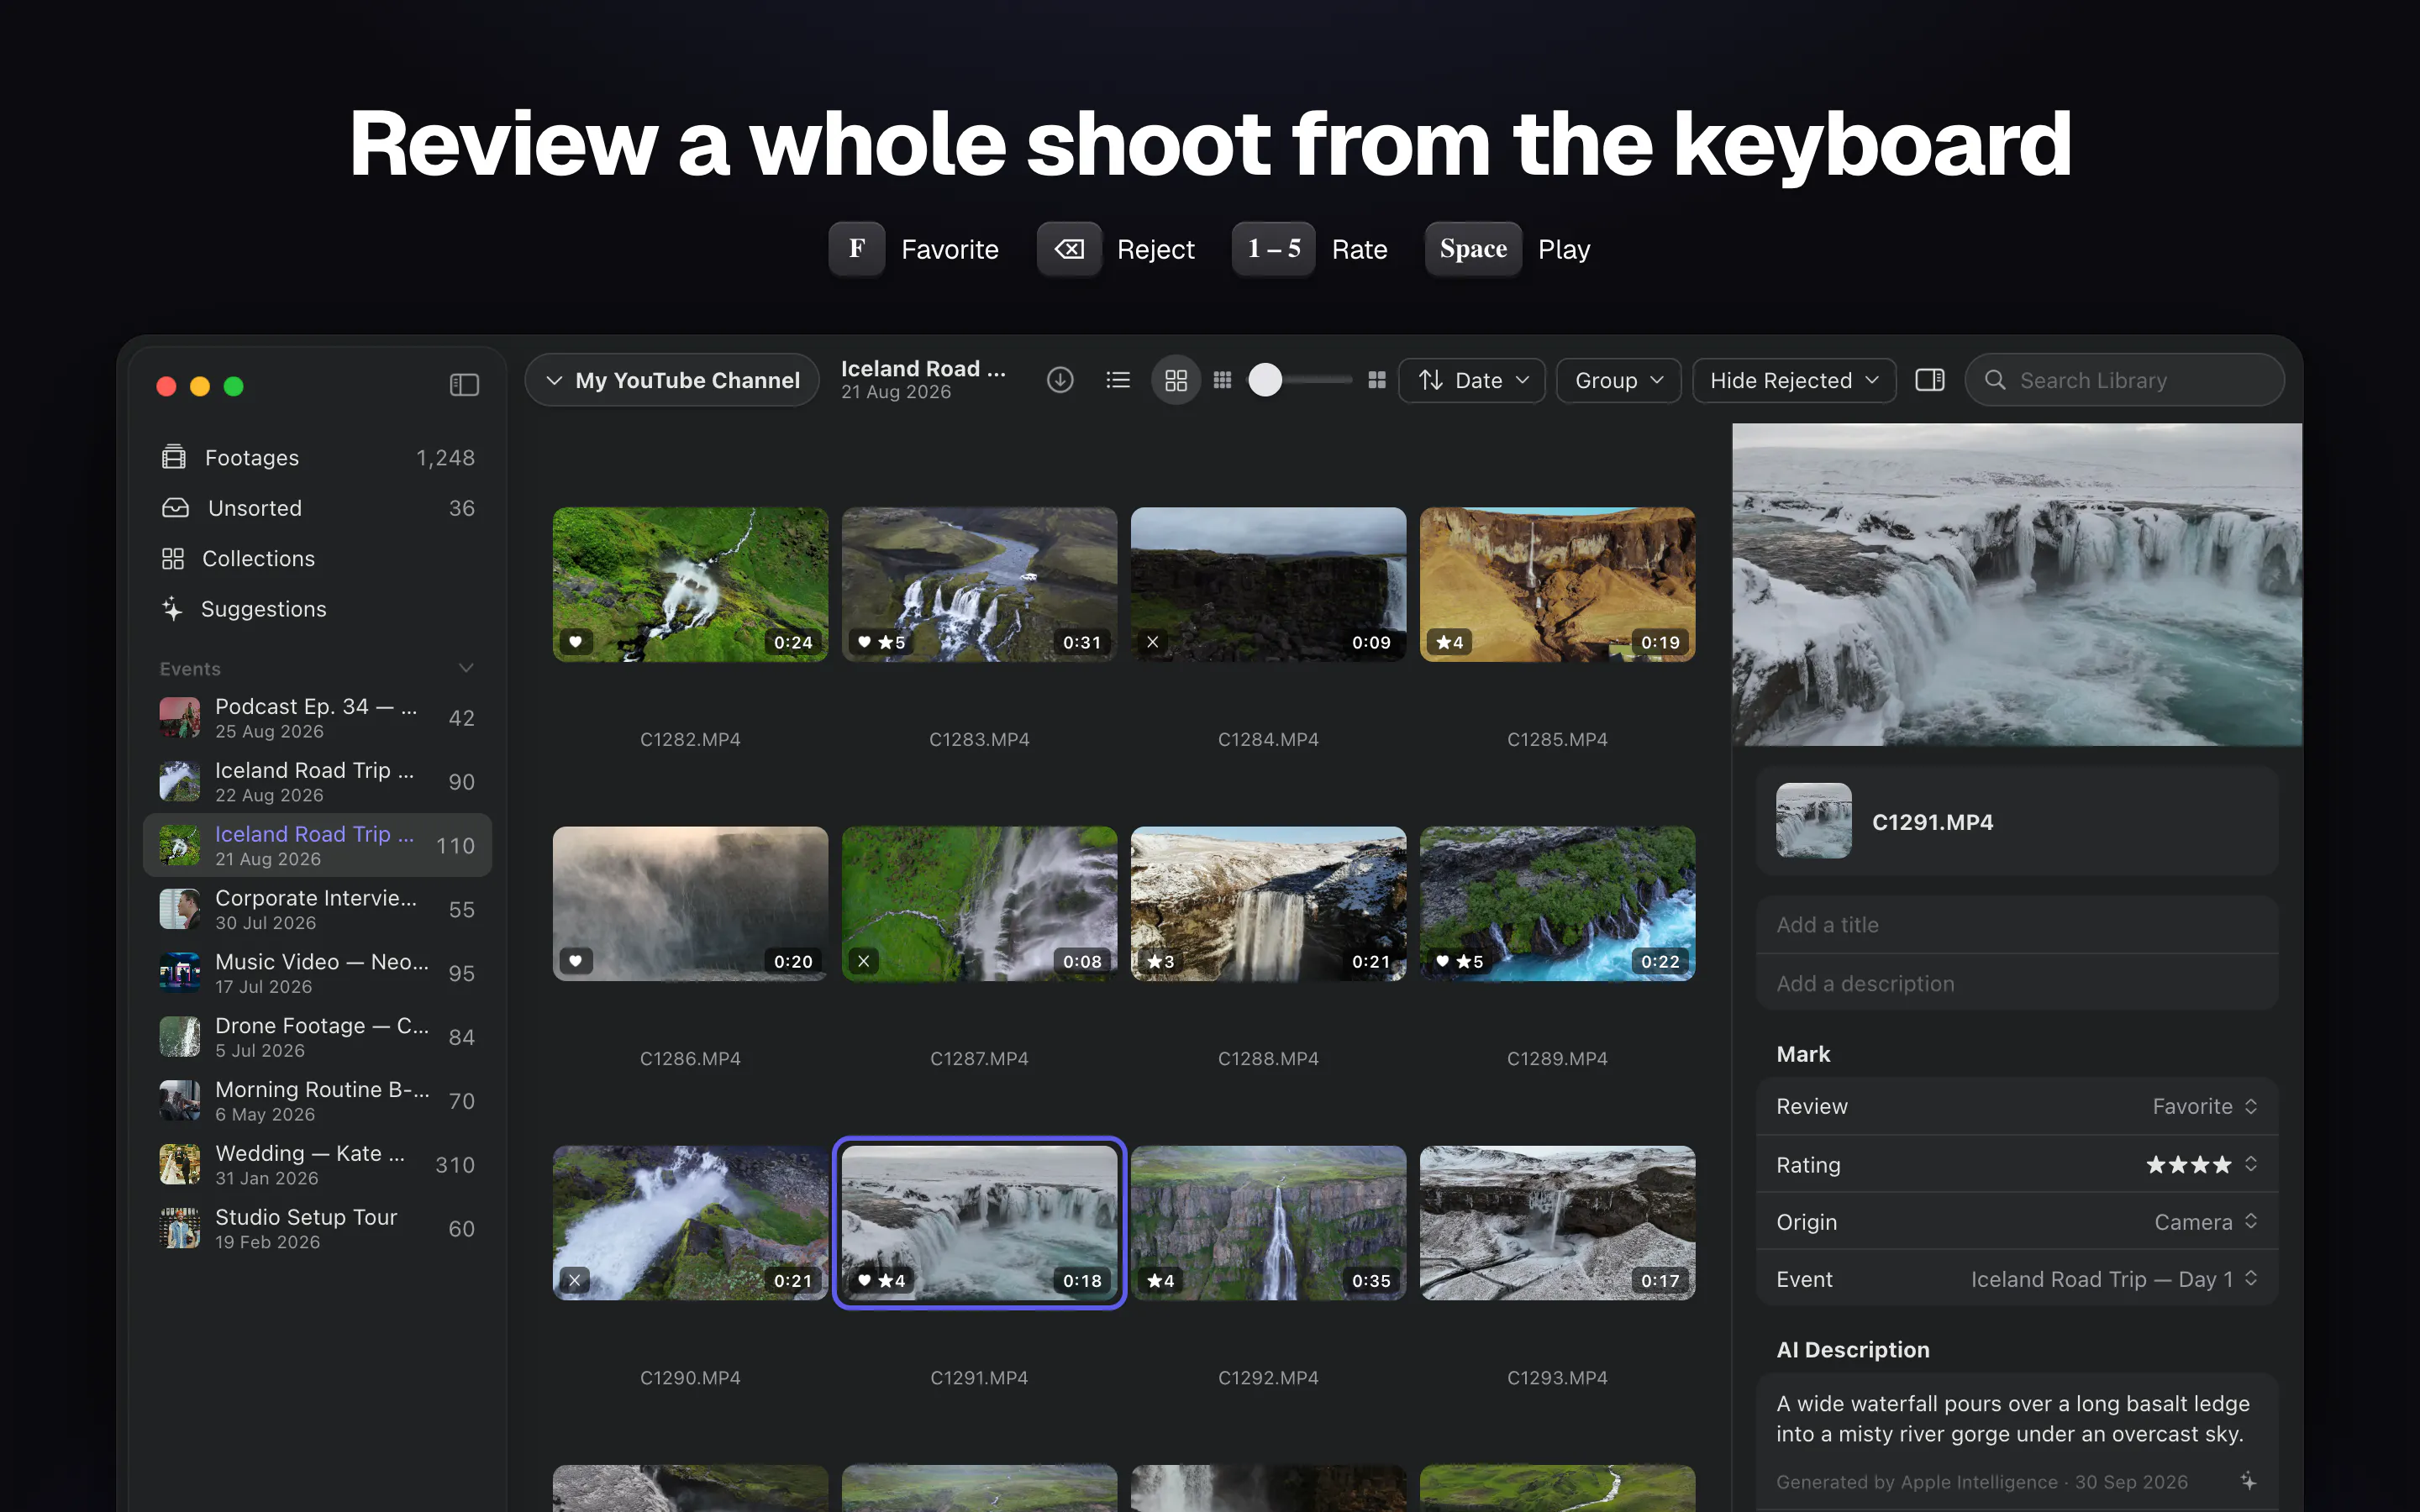Click the heart and 4-star badge on C1291.MP4

tap(881, 1280)
